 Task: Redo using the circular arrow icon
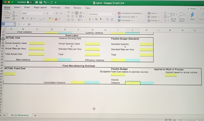tap(51, 2)
